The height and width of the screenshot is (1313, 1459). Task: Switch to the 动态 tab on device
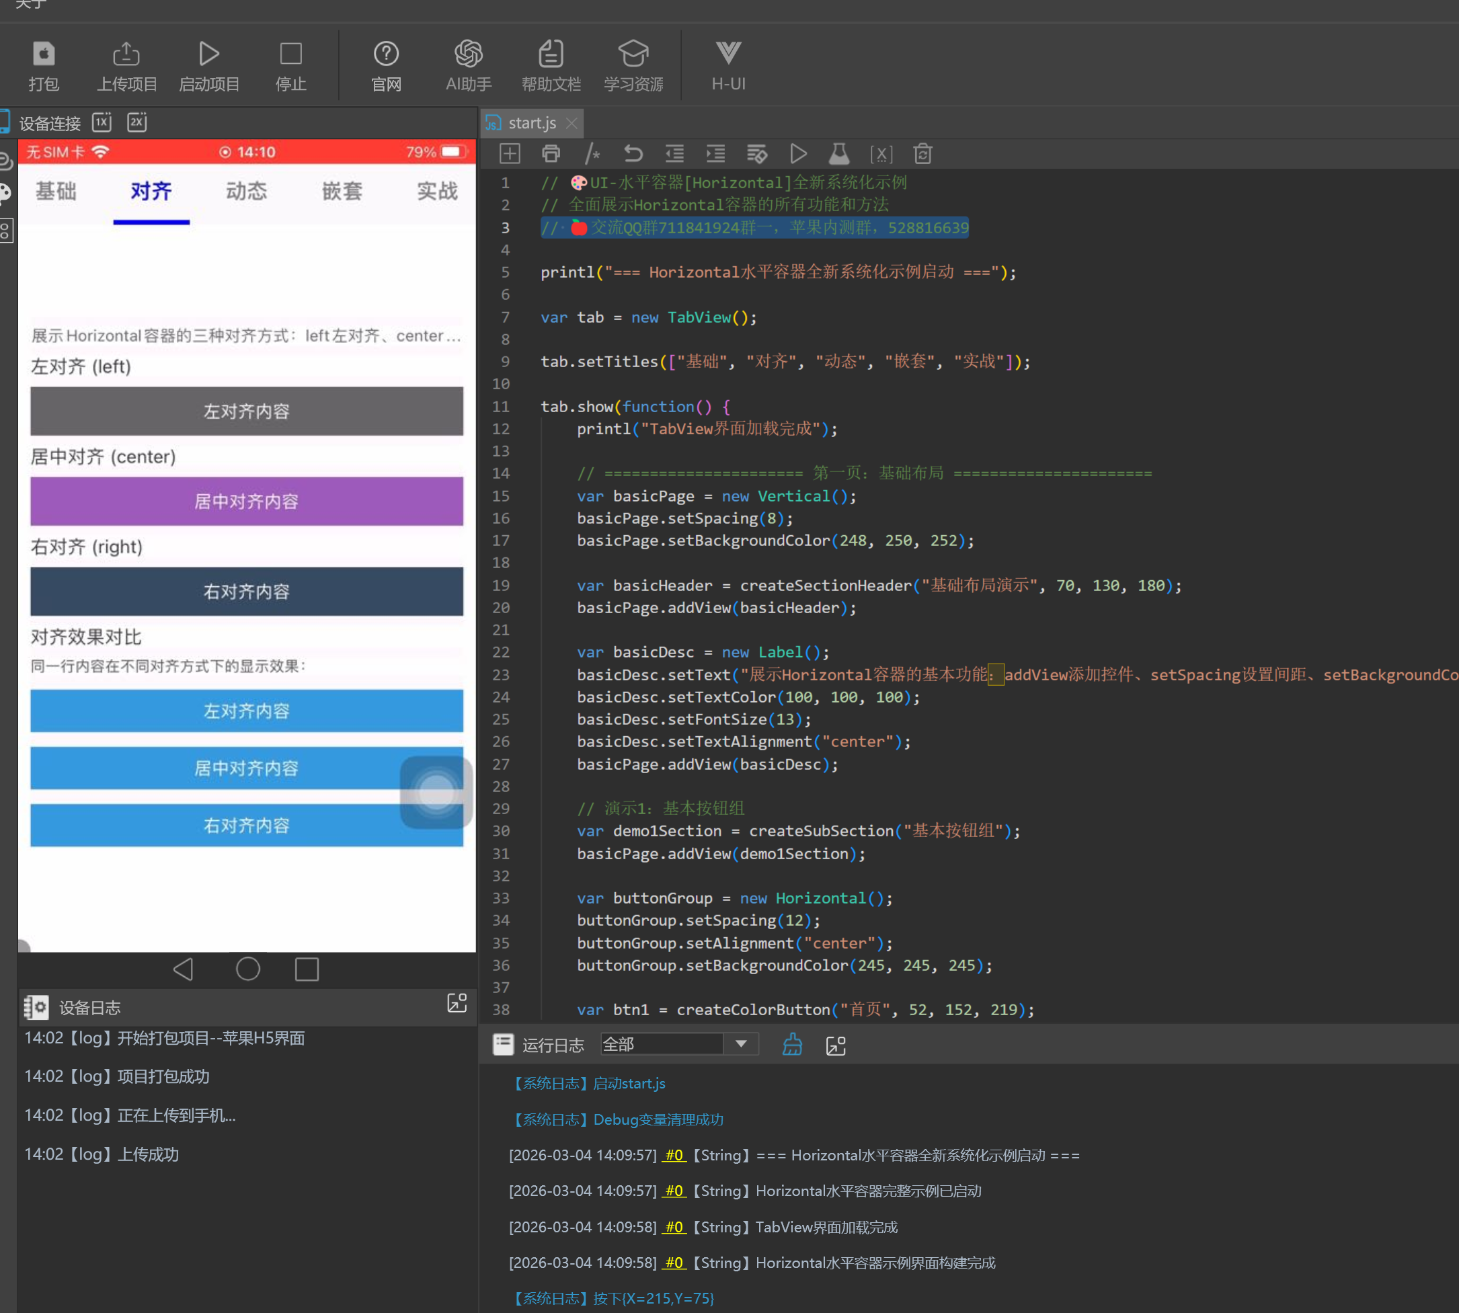click(246, 191)
